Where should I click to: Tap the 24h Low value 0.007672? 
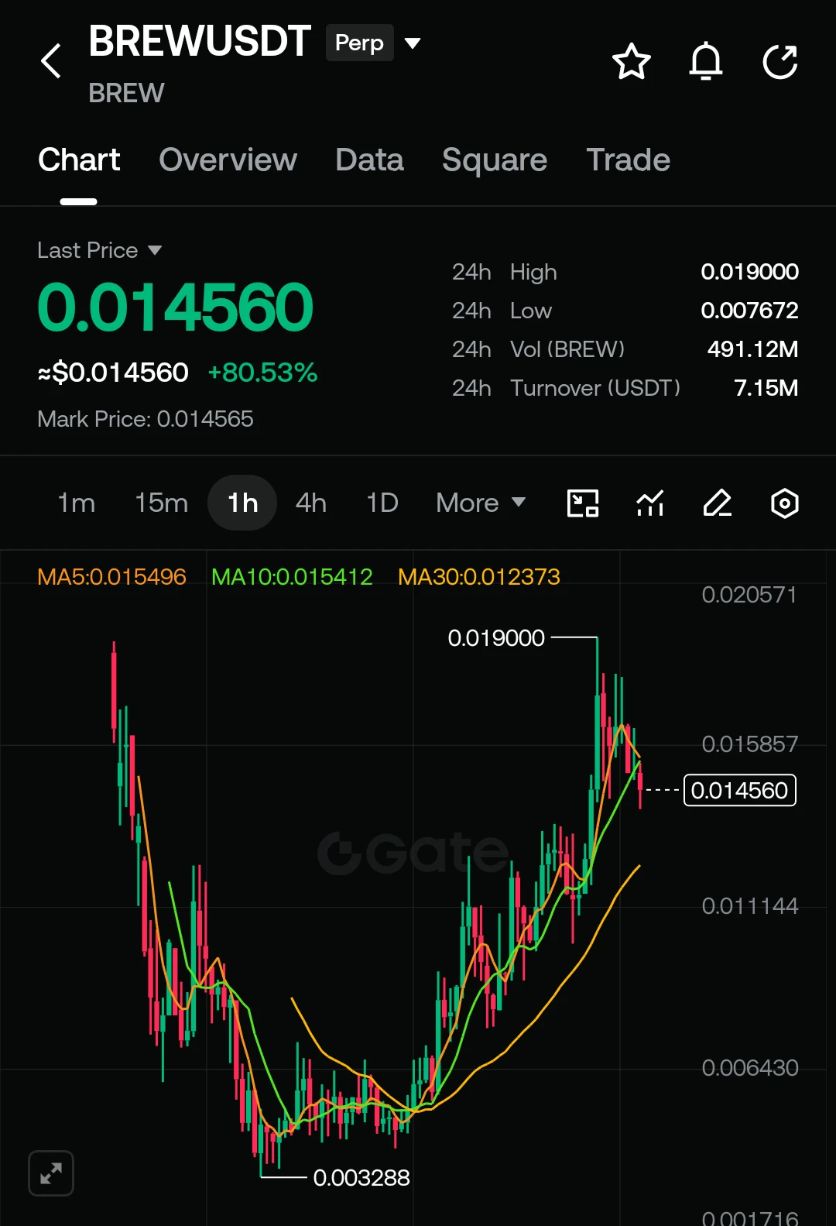coord(749,311)
